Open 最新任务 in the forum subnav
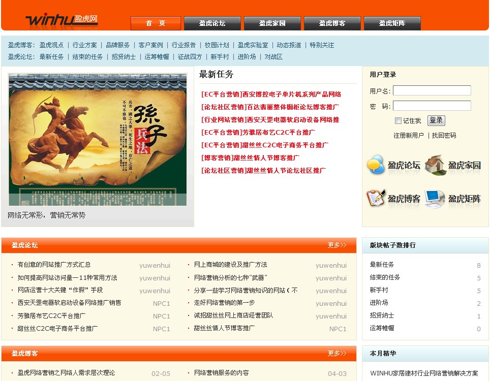490x381 pixels. click(51, 56)
